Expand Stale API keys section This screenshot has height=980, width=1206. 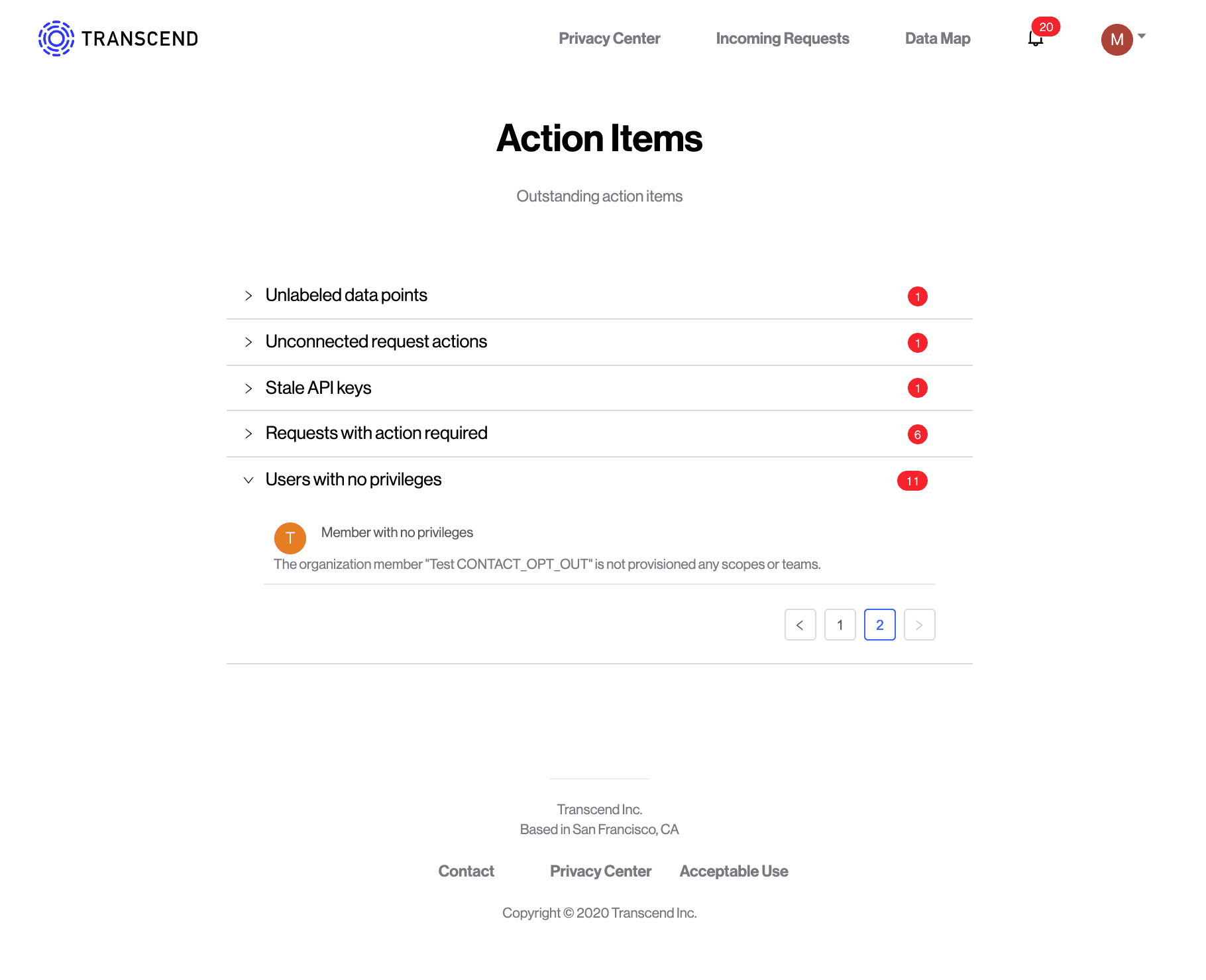click(x=248, y=389)
